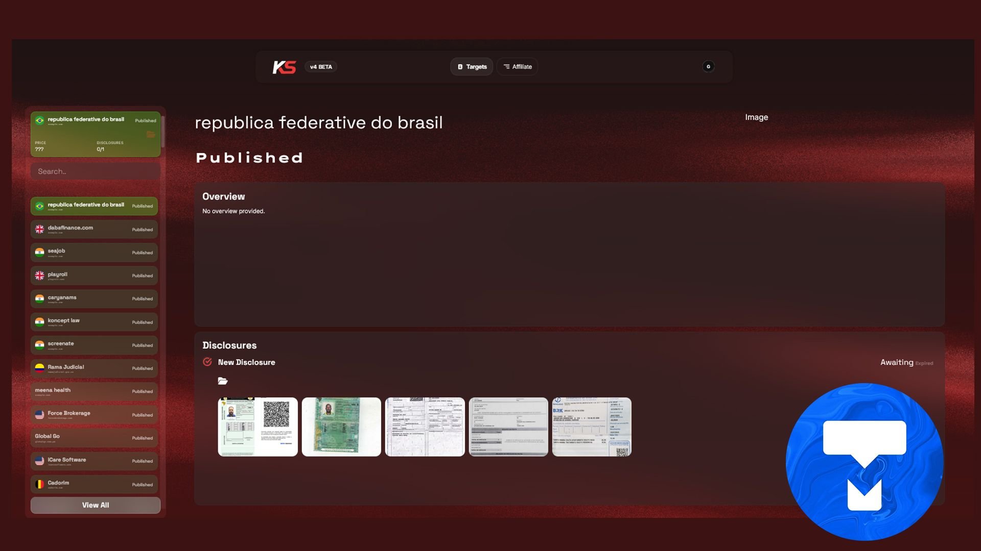Click the KS logo icon
Screen dimensions: 981x551
(284, 67)
